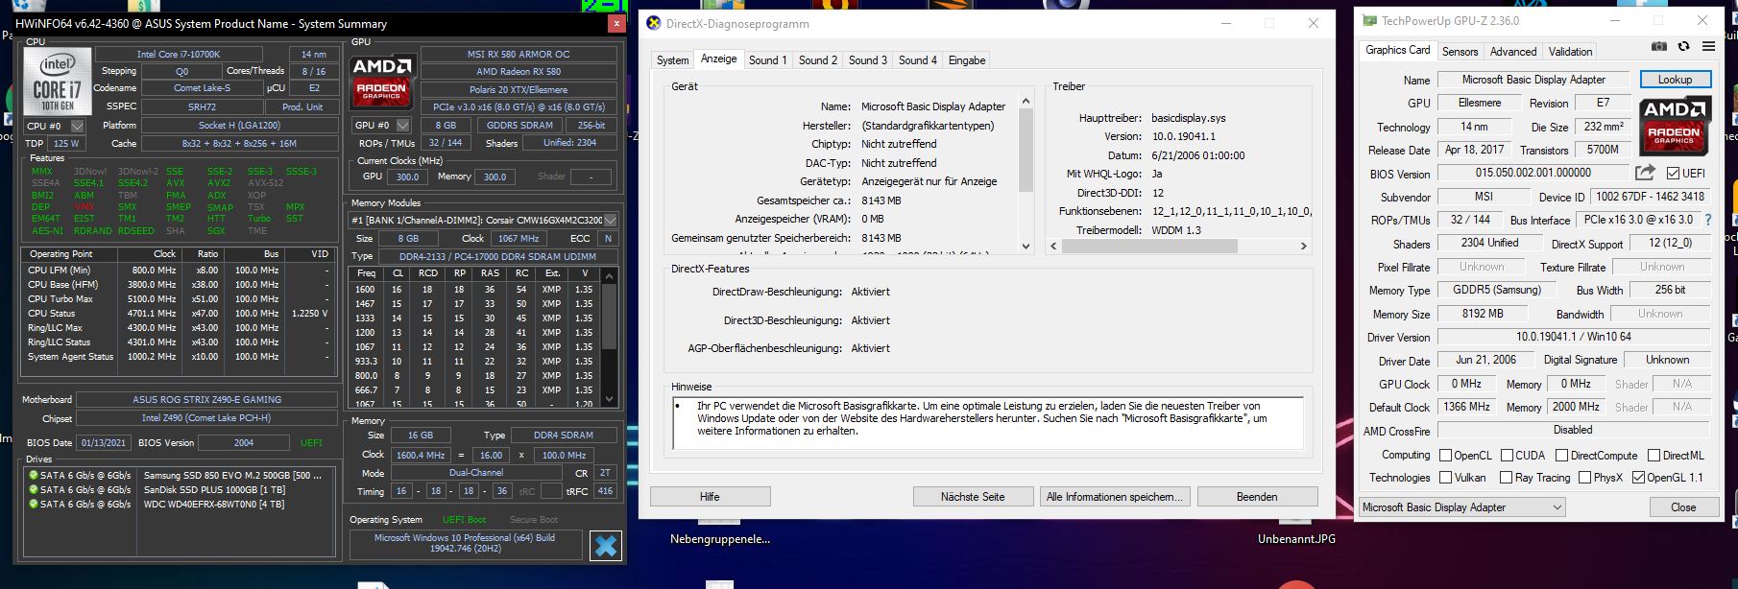The image size is (1738, 589).
Task: Toggle the CUDA checkbox
Action: [1507, 456]
